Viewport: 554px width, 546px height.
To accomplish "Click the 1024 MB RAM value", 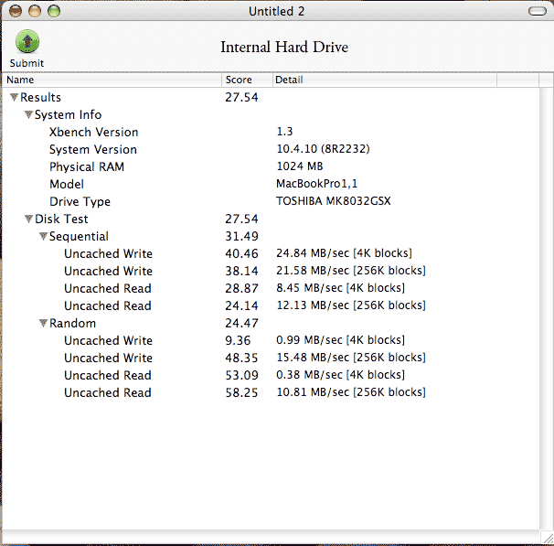I will [300, 166].
